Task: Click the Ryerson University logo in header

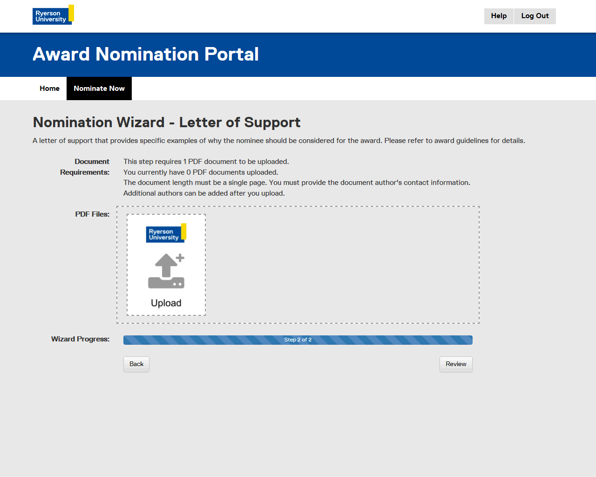Action: point(53,15)
